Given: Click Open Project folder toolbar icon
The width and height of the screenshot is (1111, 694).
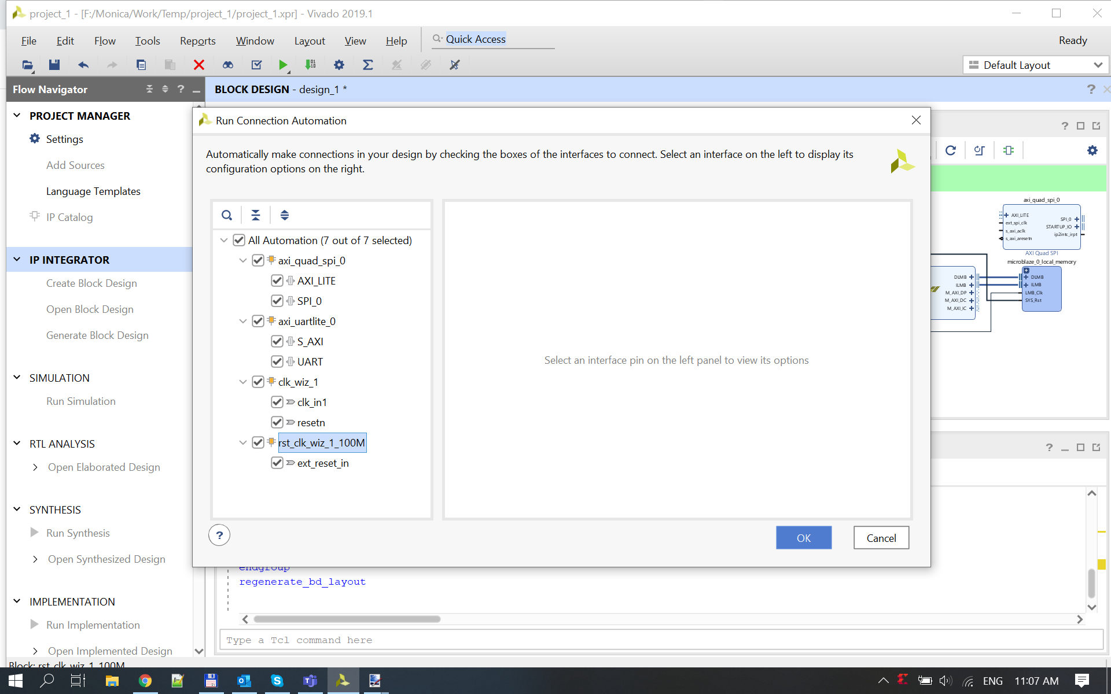Looking at the screenshot, I should (x=27, y=65).
